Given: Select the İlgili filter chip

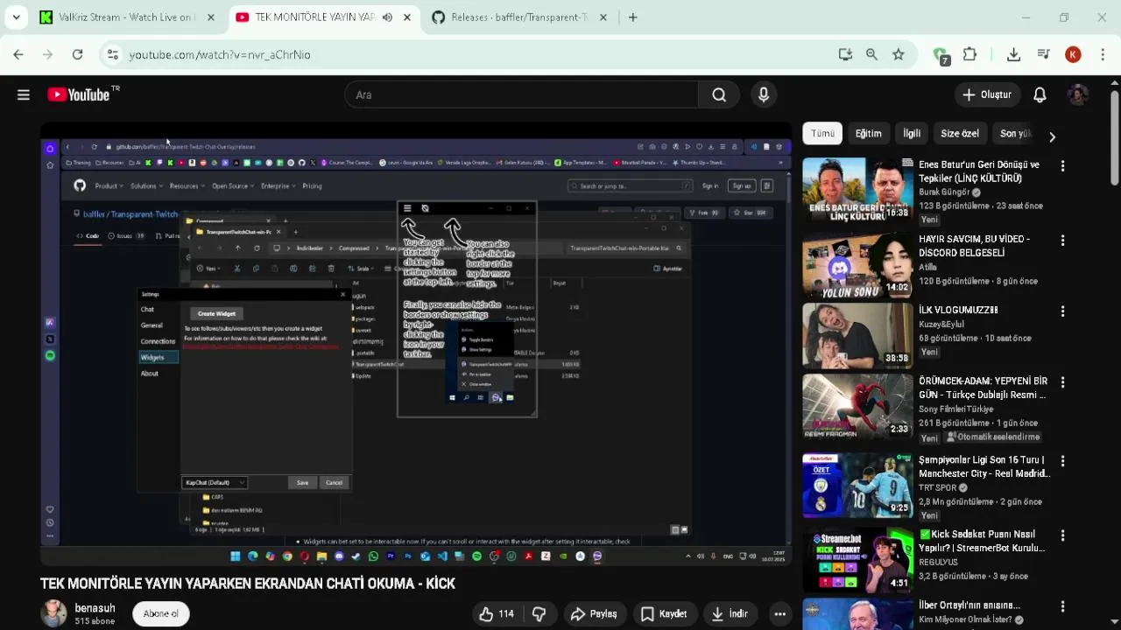Looking at the screenshot, I should click(912, 133).
